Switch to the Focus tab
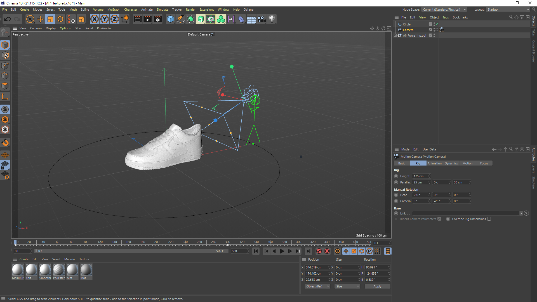 click(484, 163)
